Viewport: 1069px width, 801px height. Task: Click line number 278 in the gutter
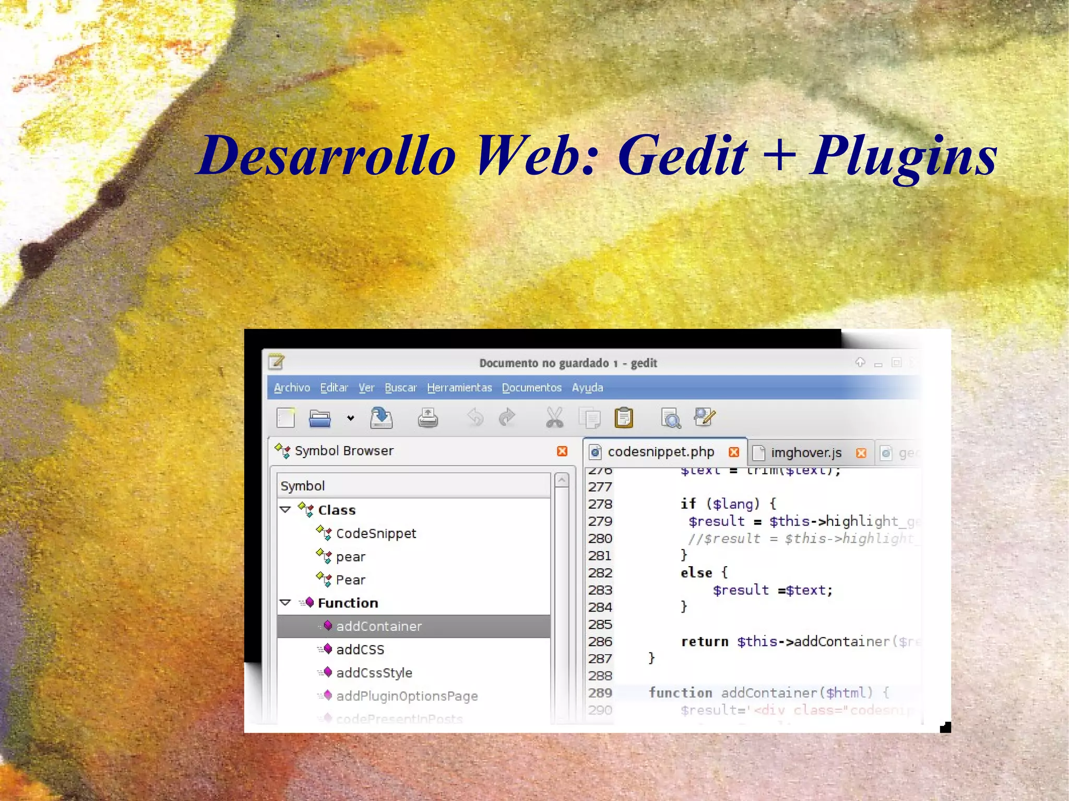600,504
